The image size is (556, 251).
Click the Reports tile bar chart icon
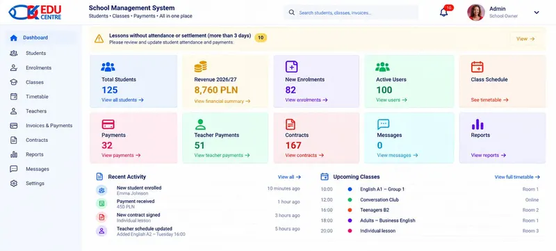coord(477,124)
